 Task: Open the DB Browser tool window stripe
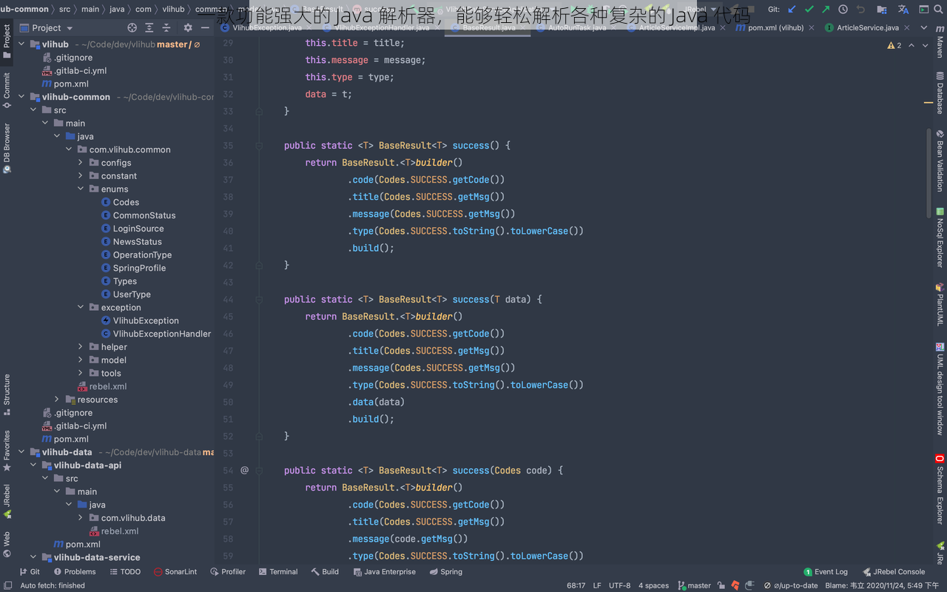7,148
